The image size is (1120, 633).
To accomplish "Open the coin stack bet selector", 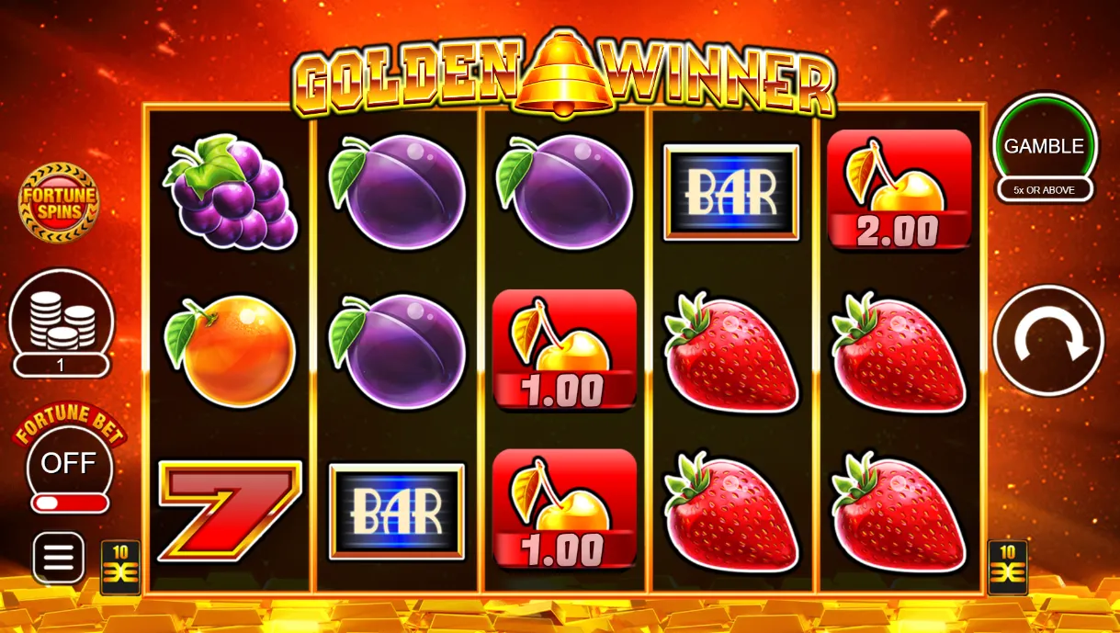I will coord(62,312).
